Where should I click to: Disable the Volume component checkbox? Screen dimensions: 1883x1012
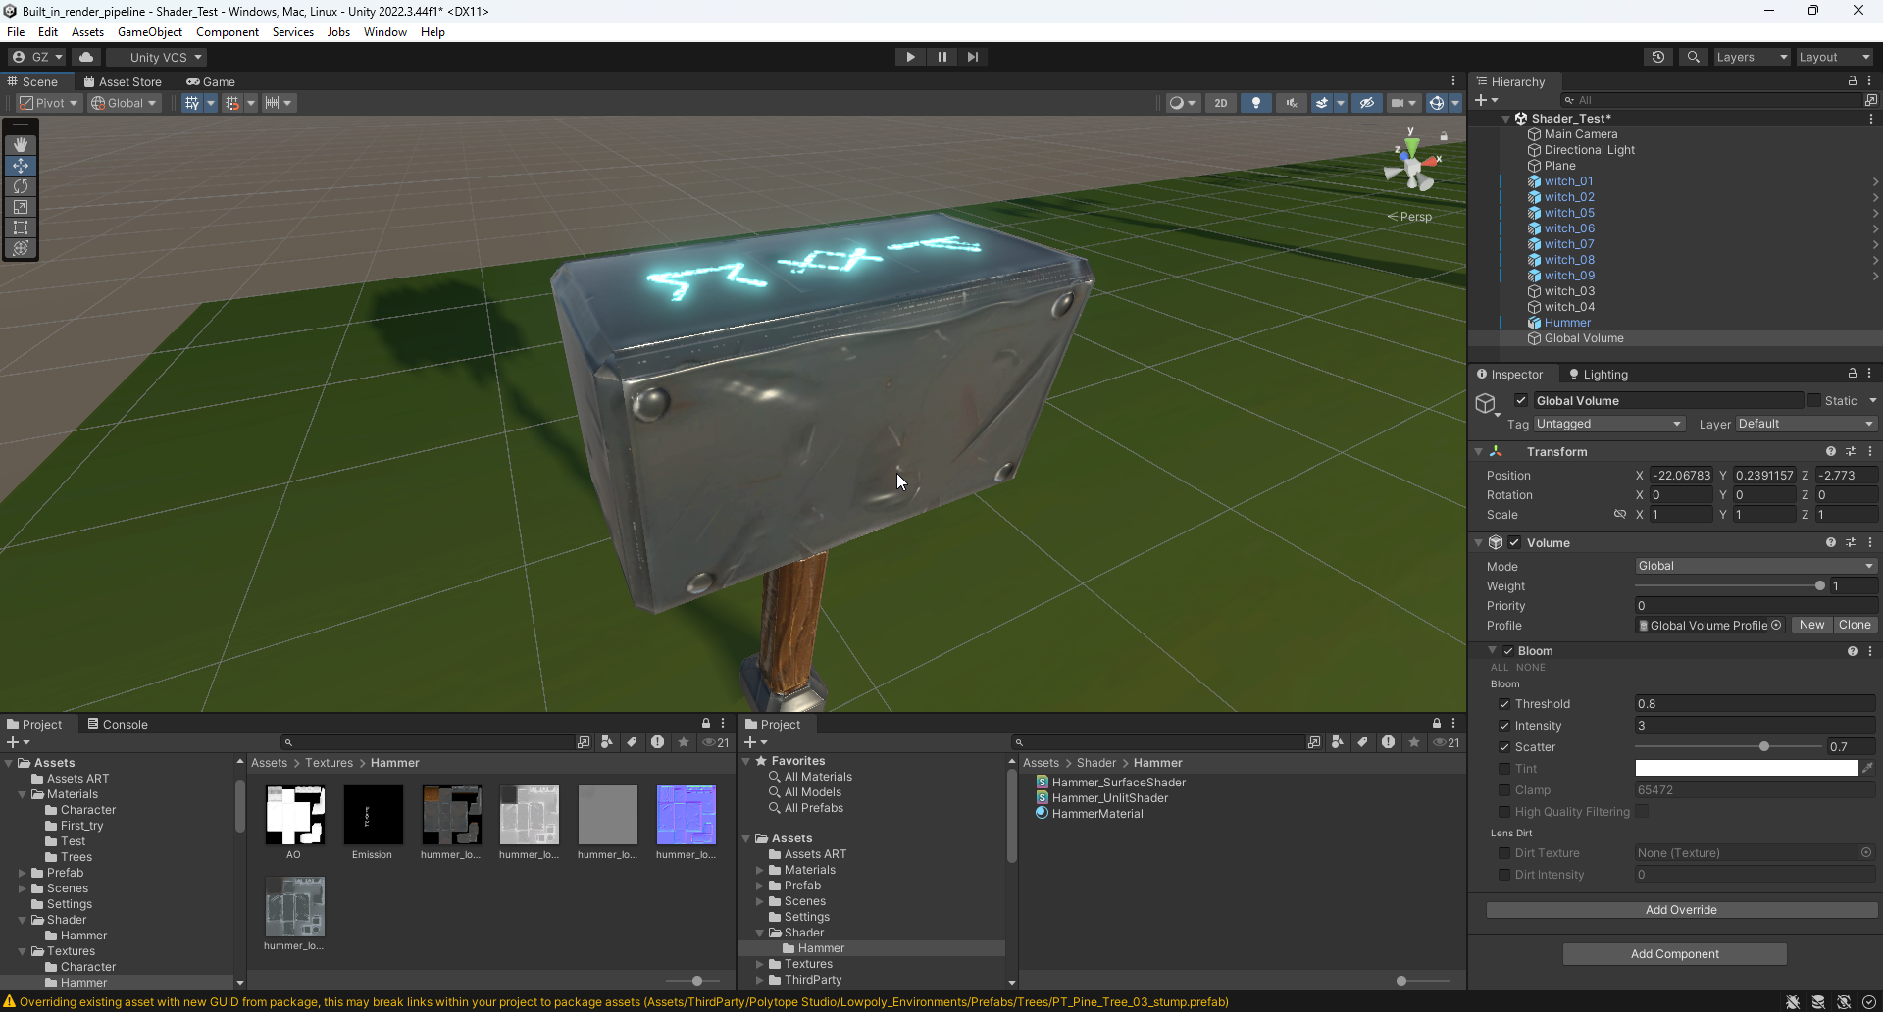(1514, 543)
